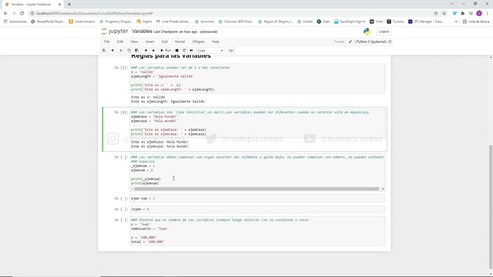Open a new browser tab

point(69,4)
